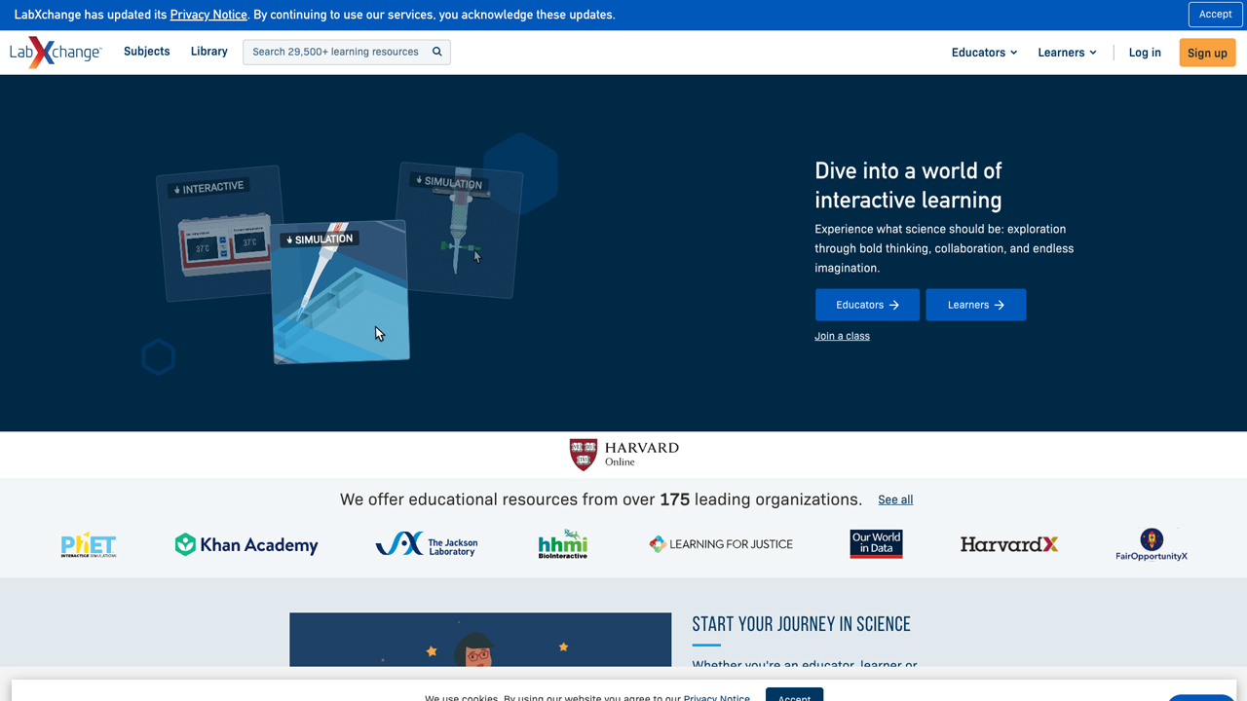
Task: Click the LabXchange logo
Action: [x=56, y=53]
